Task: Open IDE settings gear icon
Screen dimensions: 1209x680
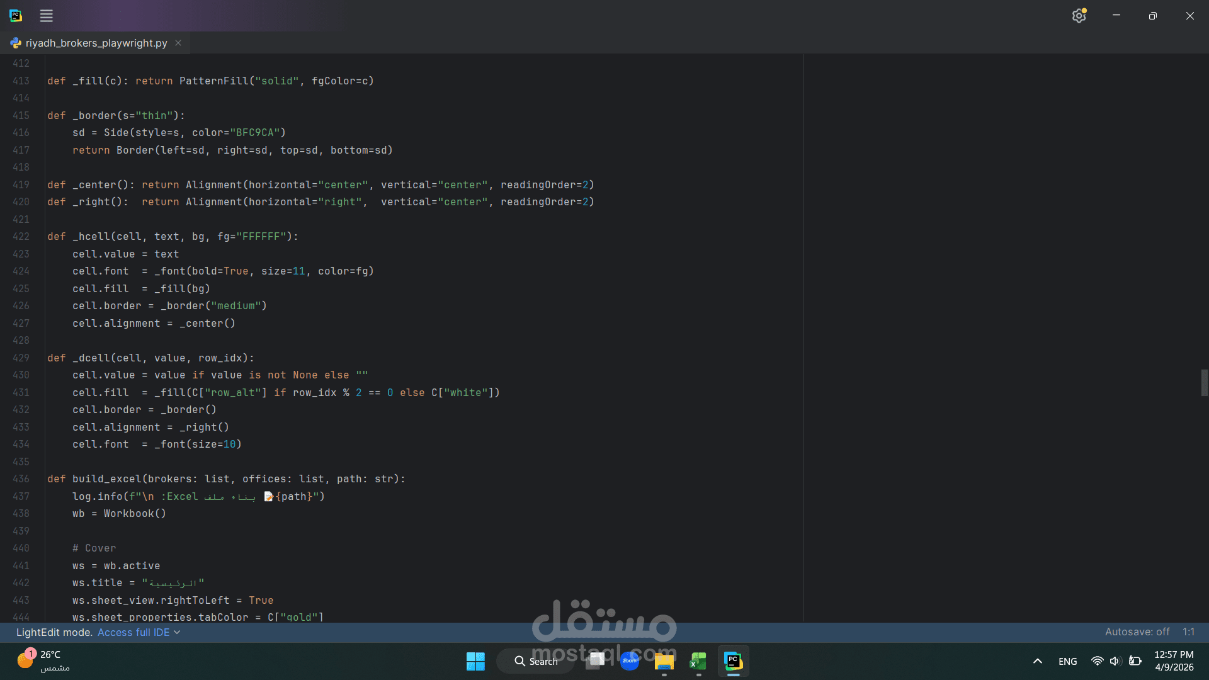Action: (x=1079, y=16)
